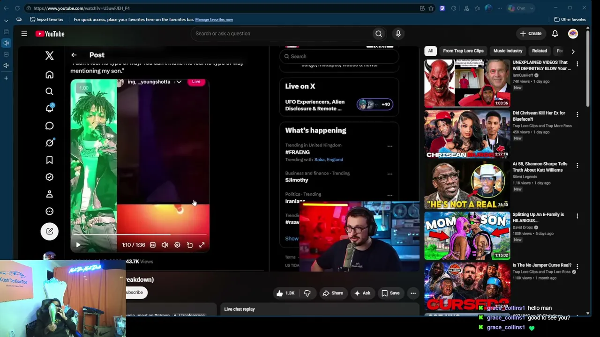Open menu for Did Chrisean Kill video
Image resolution: width=600 pixels, height=337 pixels.
(577, 114)
